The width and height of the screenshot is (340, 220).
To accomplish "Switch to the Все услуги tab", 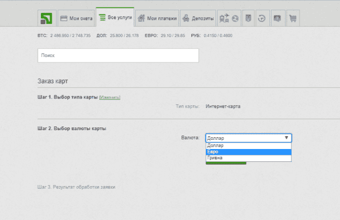I will click(115, 18).
